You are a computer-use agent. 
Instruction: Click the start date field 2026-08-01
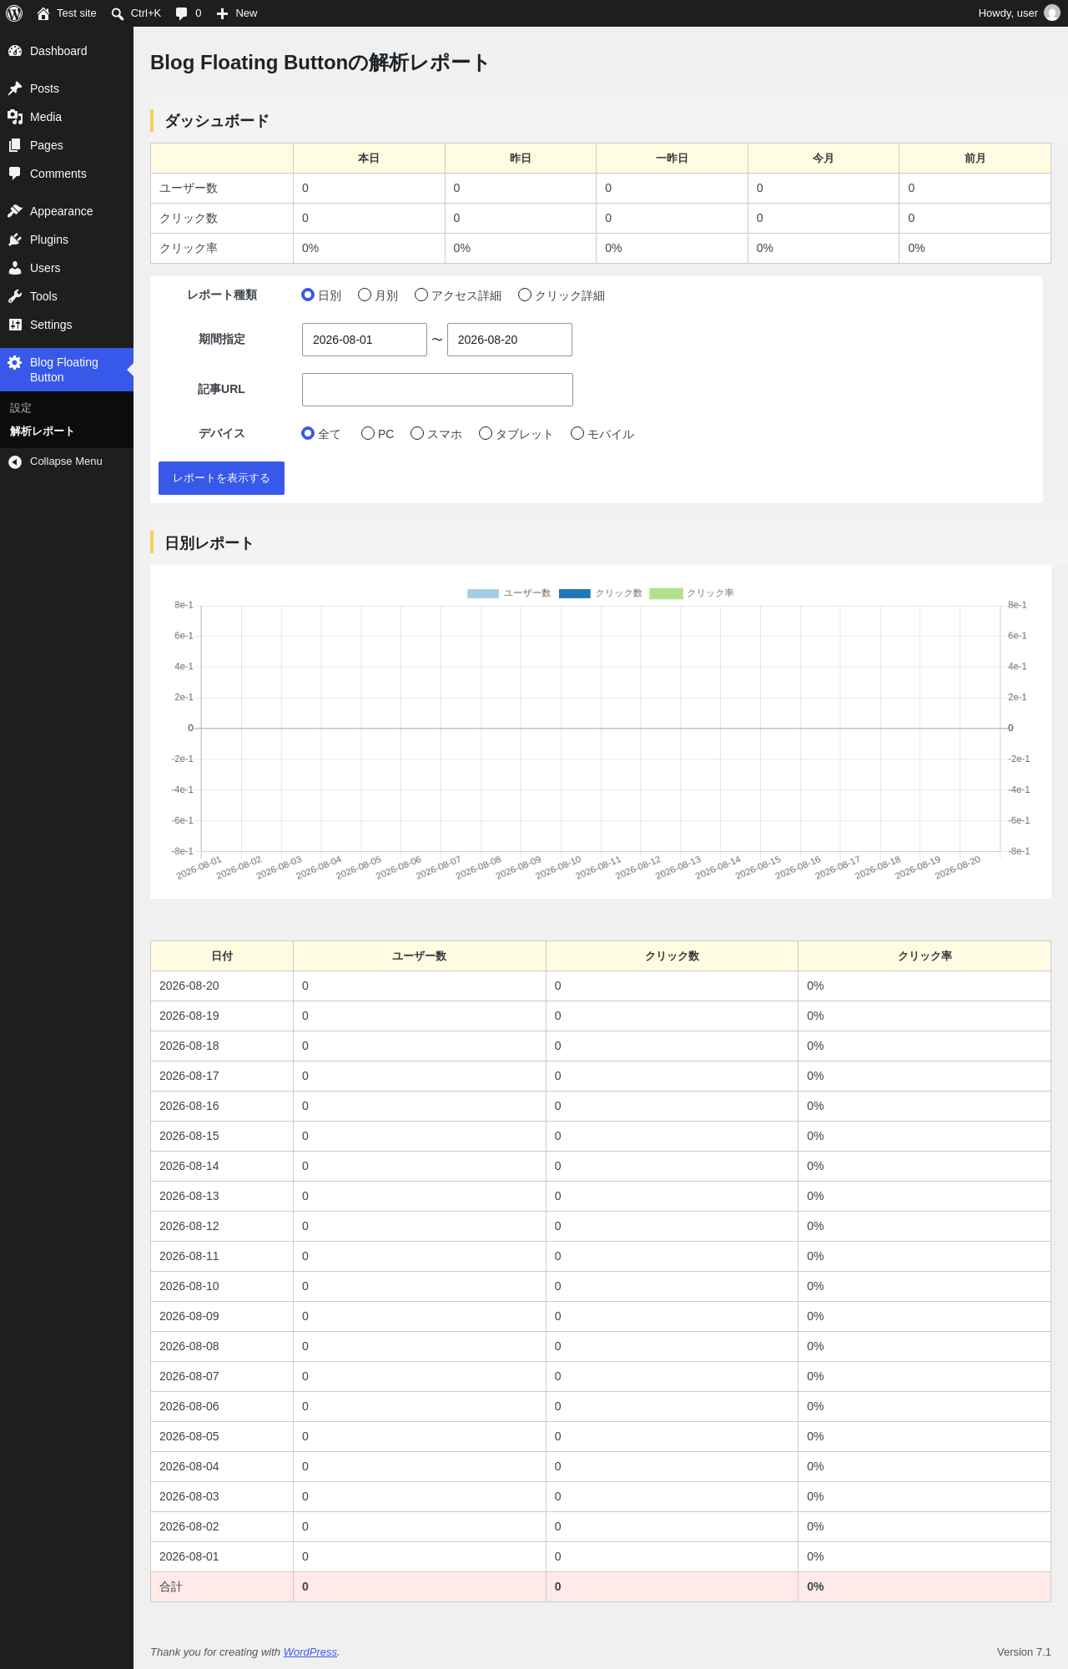pos(365,340)
